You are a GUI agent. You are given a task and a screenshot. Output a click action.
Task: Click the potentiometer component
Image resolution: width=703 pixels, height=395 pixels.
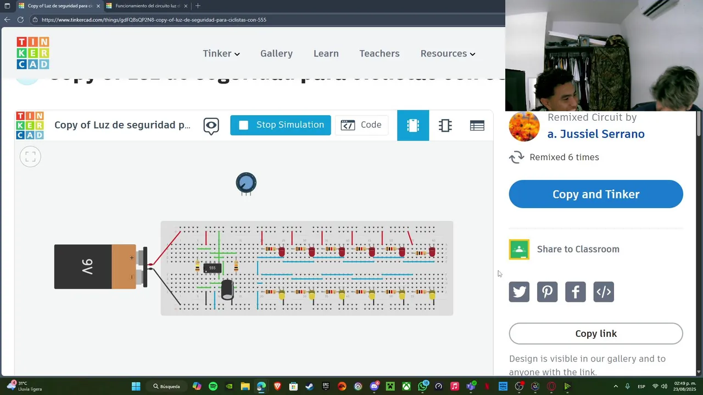click(246, 184)
